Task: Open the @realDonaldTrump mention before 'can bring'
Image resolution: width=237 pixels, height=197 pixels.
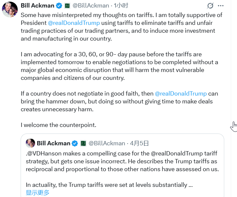Action: (x=181, y=94)
